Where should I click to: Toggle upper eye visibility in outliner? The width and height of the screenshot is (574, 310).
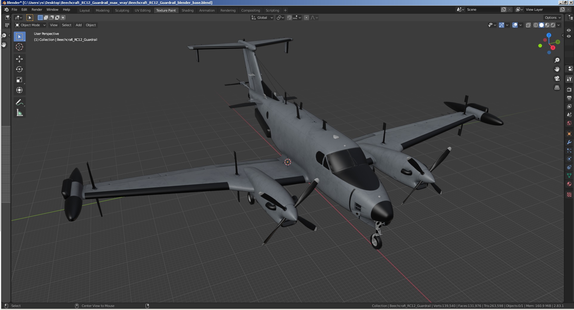(x=569, y=30)
